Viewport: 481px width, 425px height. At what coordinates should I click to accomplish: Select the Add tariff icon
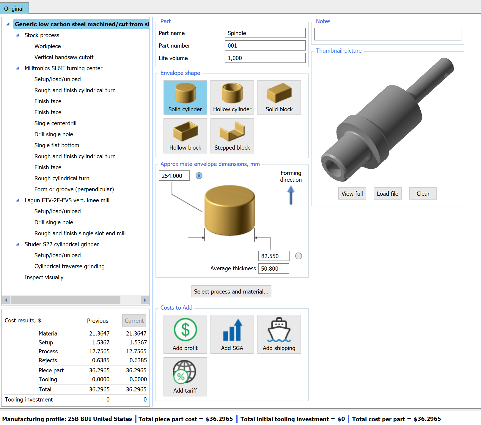click(185, 376)
